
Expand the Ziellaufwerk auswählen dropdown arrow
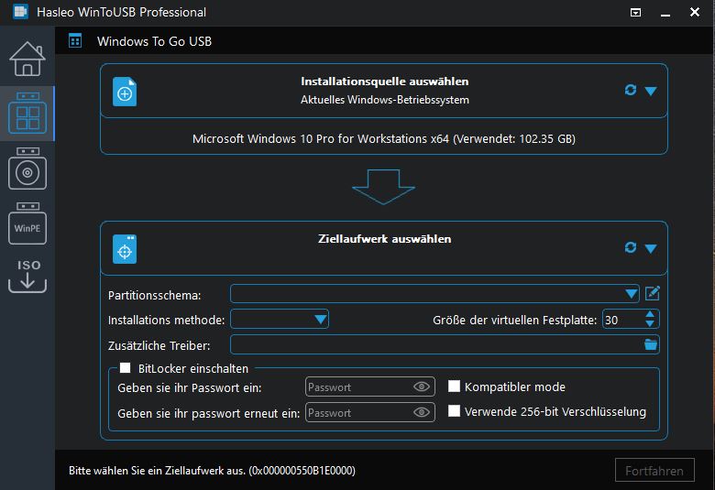651,248
